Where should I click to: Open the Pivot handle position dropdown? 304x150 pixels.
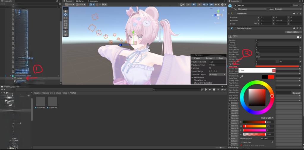[x=70, y=4]
